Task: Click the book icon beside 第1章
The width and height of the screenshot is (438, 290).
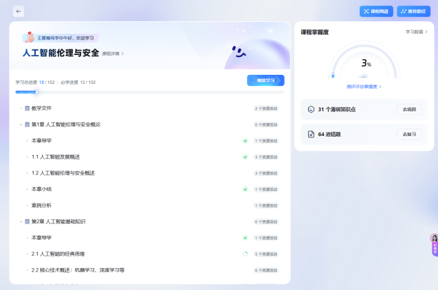Action: (x=27, y=124)
